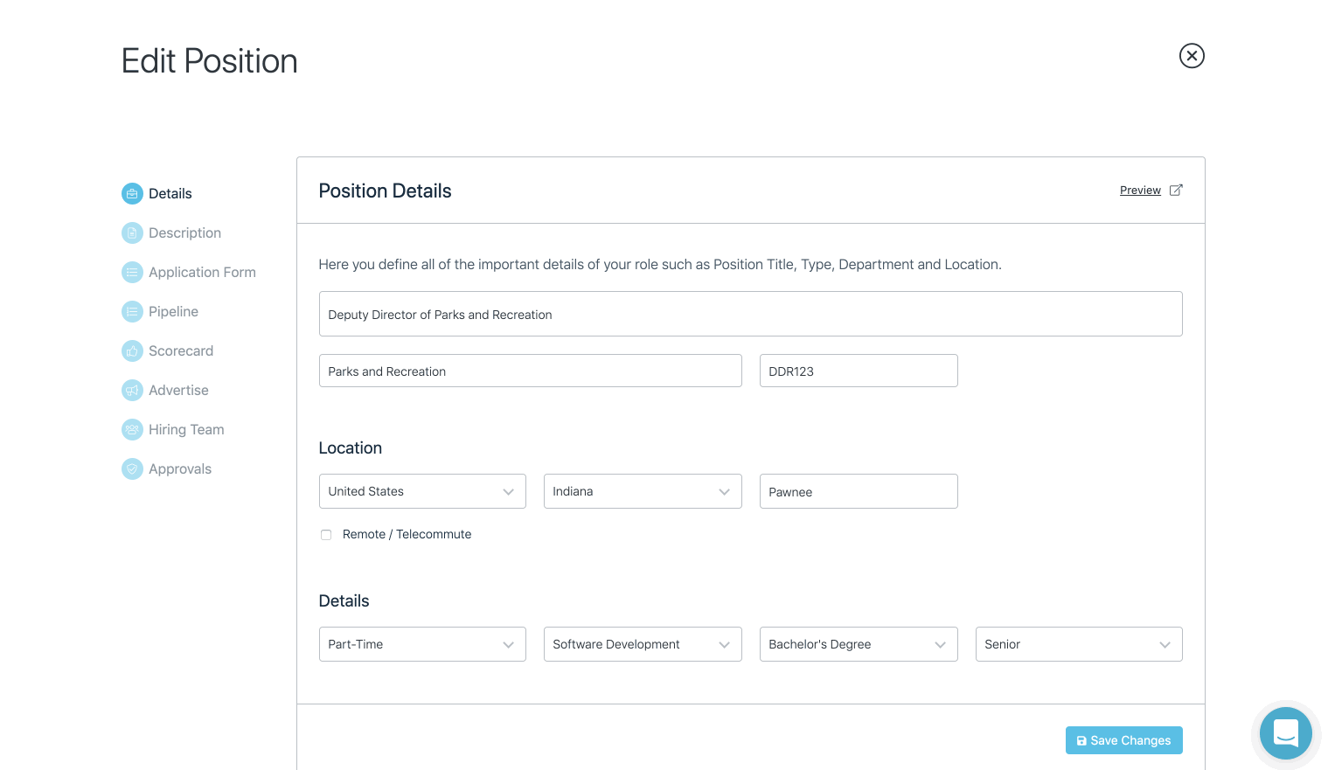1328x770 pixels.
Task: Click the Preview external link icon
Action: tap(1176, 190)
